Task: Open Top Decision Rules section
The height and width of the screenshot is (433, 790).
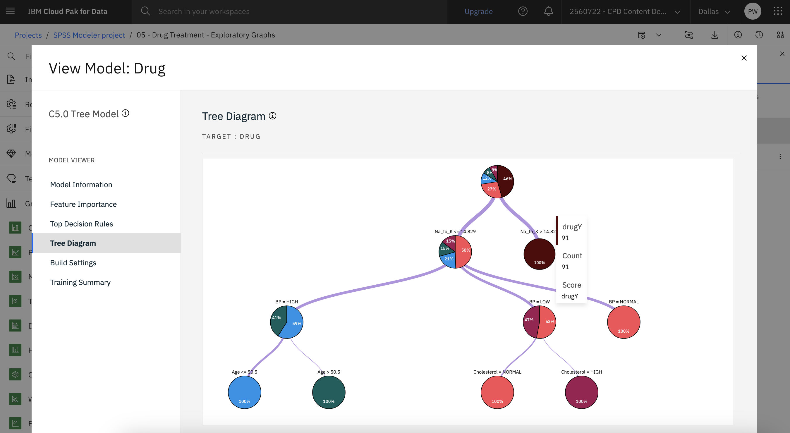Action: click(82, 224)
